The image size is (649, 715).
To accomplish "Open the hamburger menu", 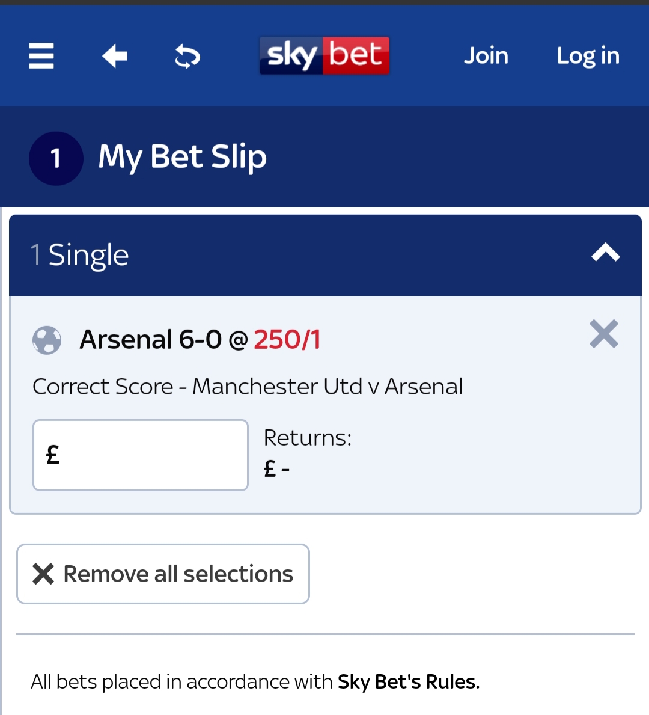I will point(41,56).
